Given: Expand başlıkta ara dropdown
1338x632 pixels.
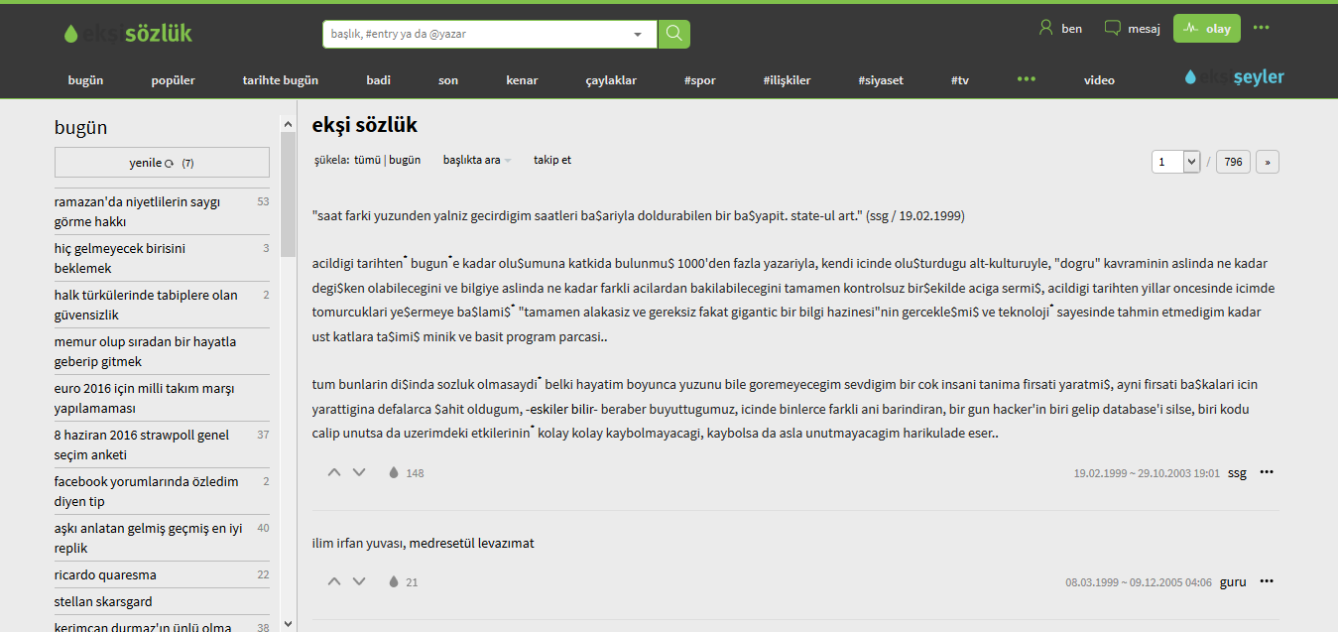Looking at the screenshot, I should (x=477, y=160).
